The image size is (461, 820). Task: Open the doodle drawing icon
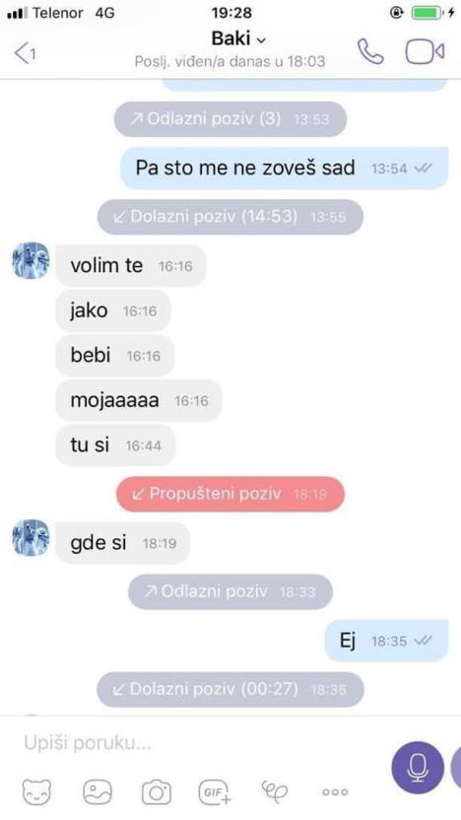pyautogui.click(x=275, y=791)
